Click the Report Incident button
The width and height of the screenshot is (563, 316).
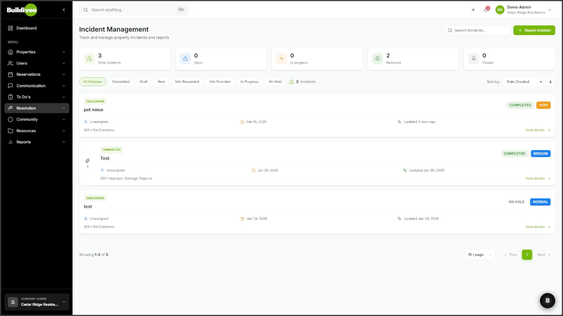click(x=534, y=30)
